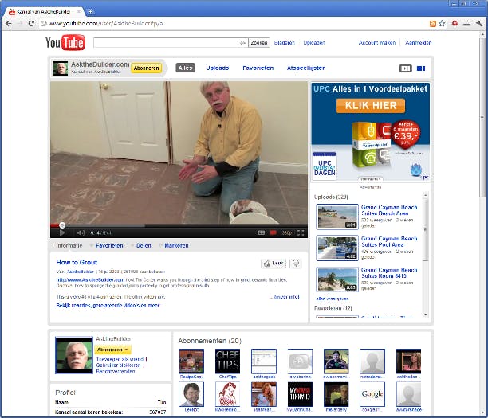Click Bekijk reacties, gerelateerde video's en meer

108,306
